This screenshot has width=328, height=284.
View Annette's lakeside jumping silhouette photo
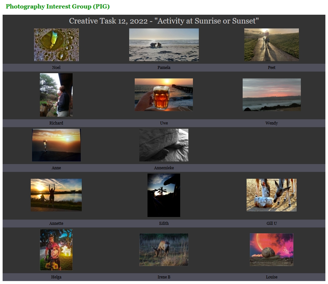click(56, 195)
